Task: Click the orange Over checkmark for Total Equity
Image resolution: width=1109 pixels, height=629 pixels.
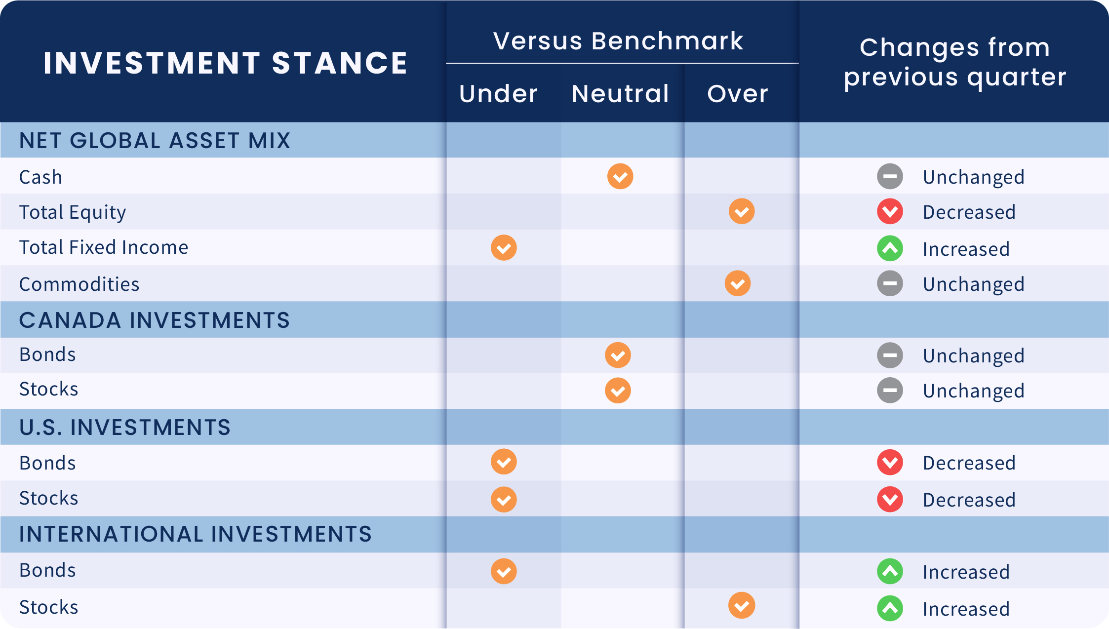Action: (742, 211)
